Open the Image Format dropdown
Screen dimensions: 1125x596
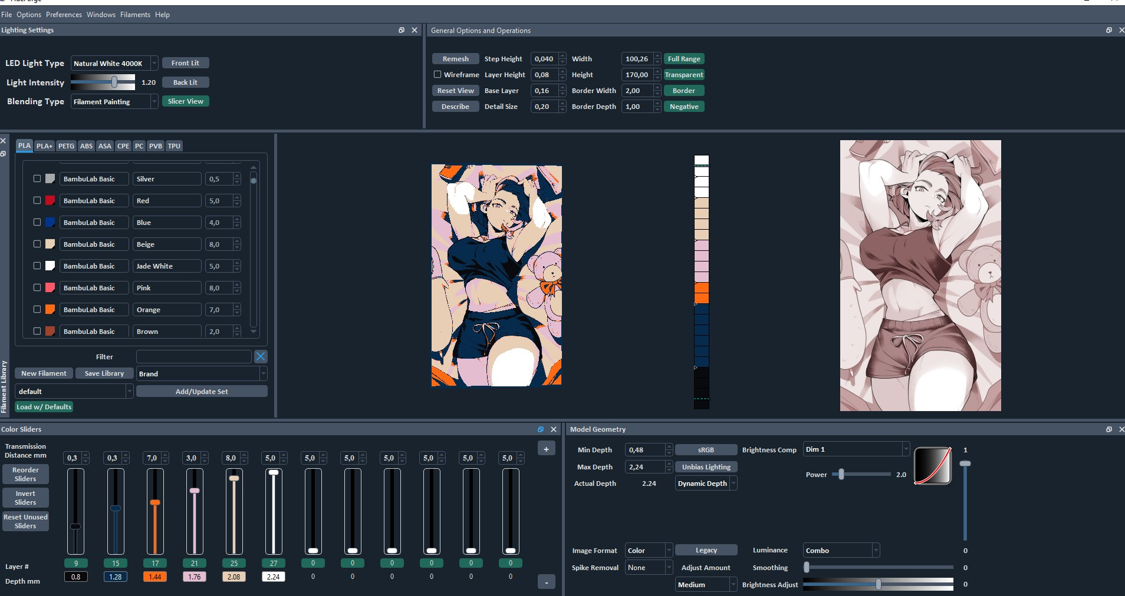649,550
